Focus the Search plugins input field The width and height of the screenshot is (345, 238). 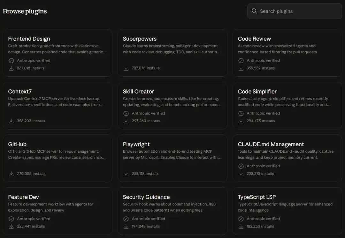coord(295,11)
